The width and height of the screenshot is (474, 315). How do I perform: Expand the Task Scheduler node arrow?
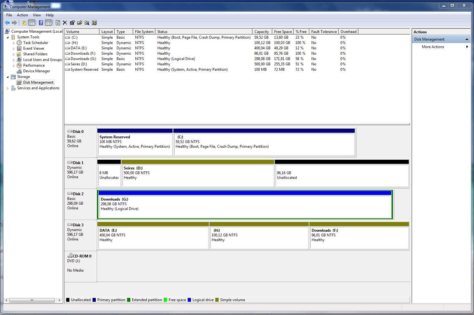[14, 43]
